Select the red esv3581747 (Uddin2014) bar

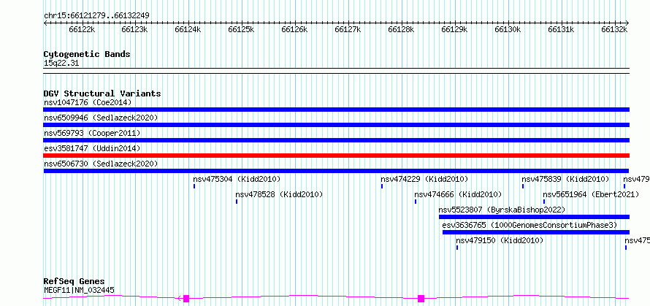pos(336,156)
